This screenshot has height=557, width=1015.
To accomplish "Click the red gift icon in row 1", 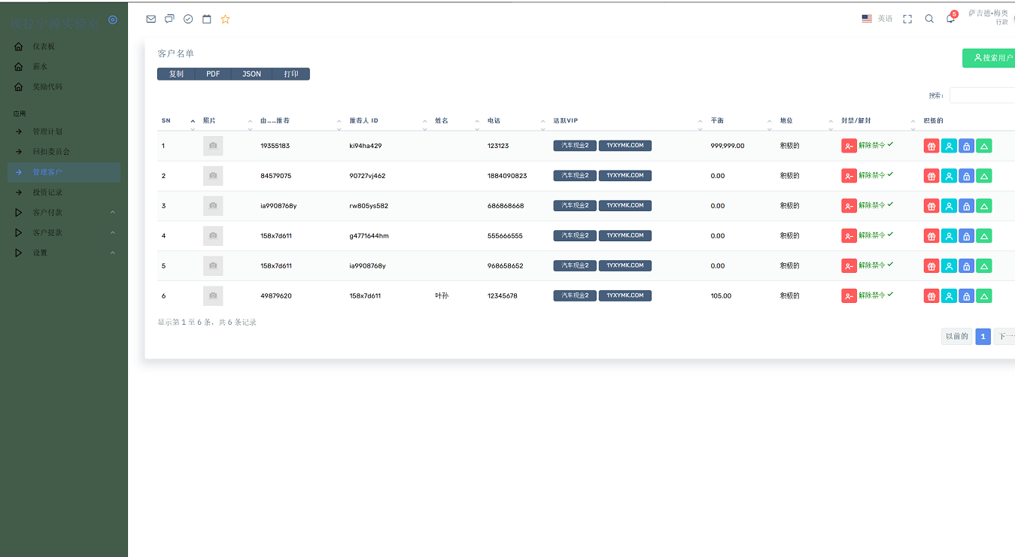I will [931, 146].
